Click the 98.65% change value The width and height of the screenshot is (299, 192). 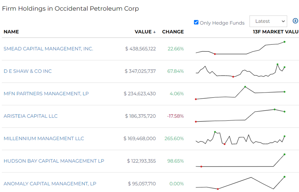coord(176,161)
